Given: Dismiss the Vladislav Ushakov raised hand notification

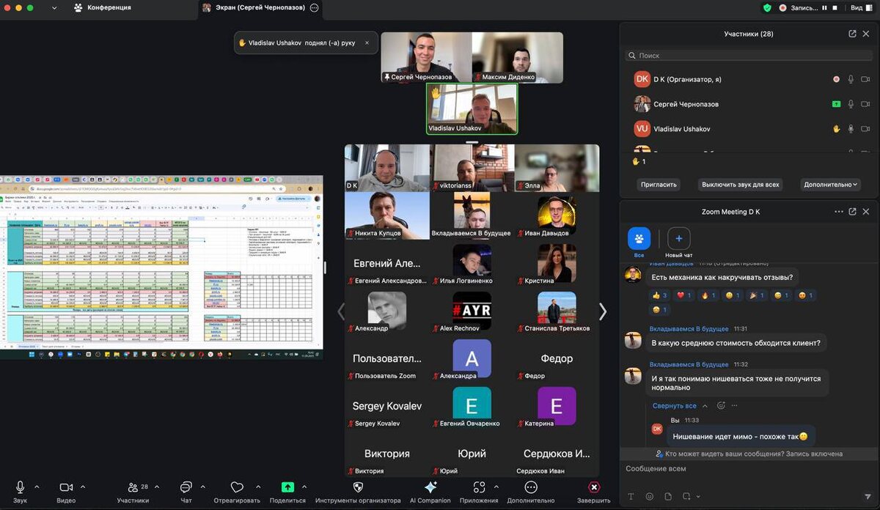Looking at the screenshot, I should coord(367,43).
